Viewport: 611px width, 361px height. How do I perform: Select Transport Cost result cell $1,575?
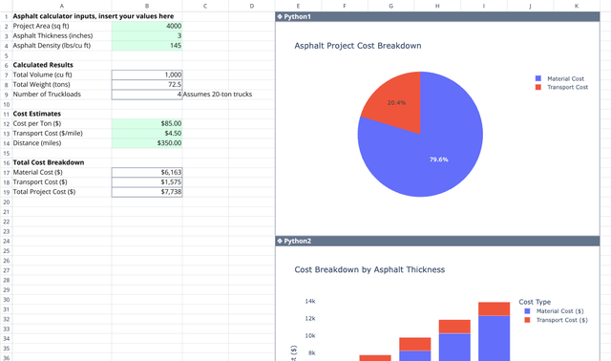pos(147,182)
